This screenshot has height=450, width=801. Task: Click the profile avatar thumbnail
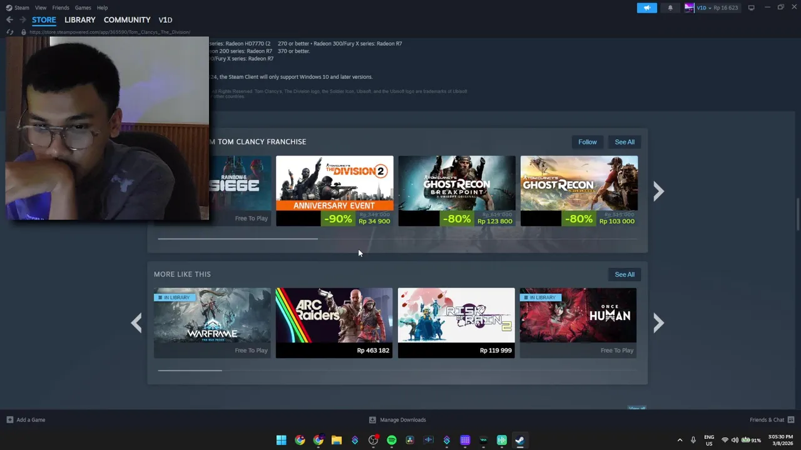click(689, 7)
